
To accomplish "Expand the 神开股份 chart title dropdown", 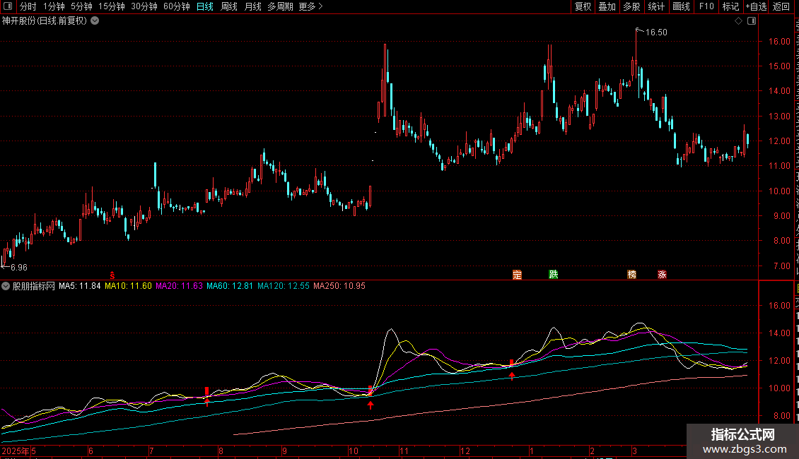I will (x=95, y=20).
